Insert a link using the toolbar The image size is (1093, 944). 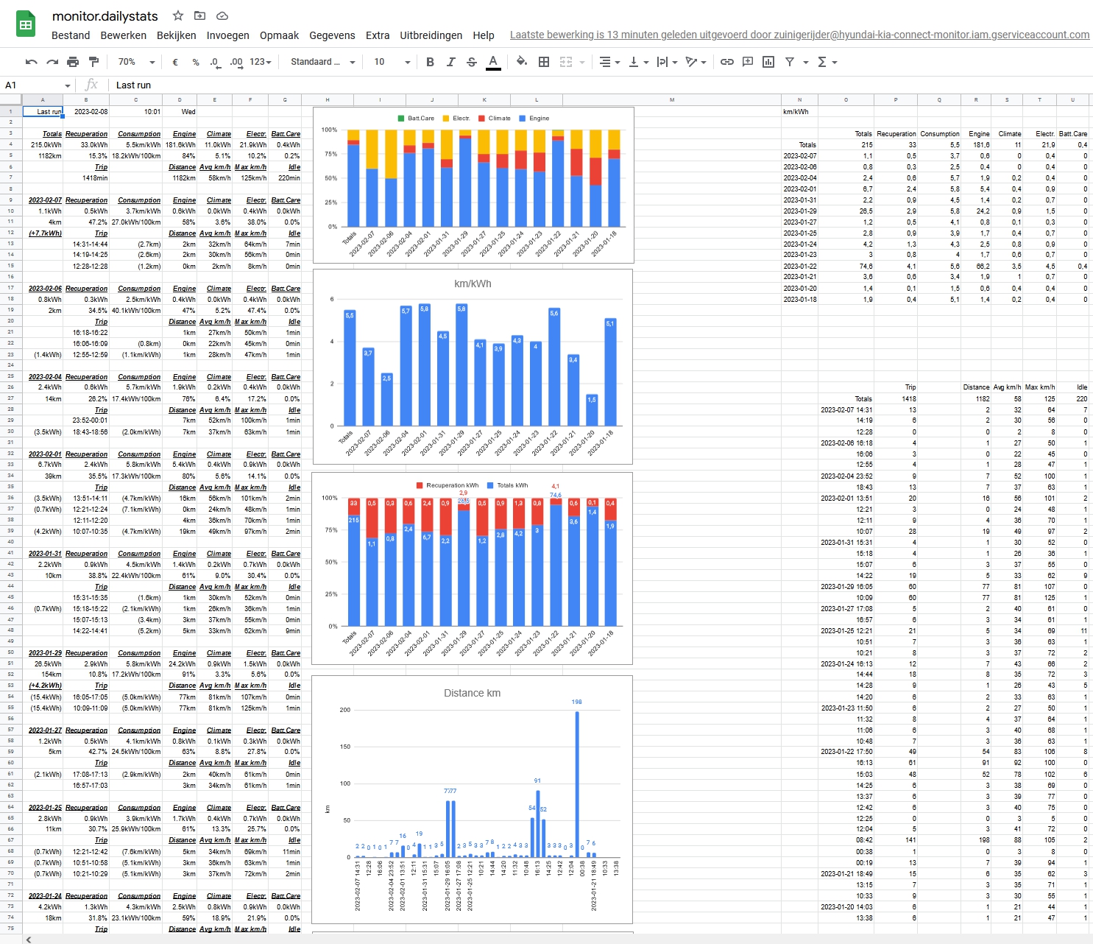[x=727, y=62]
